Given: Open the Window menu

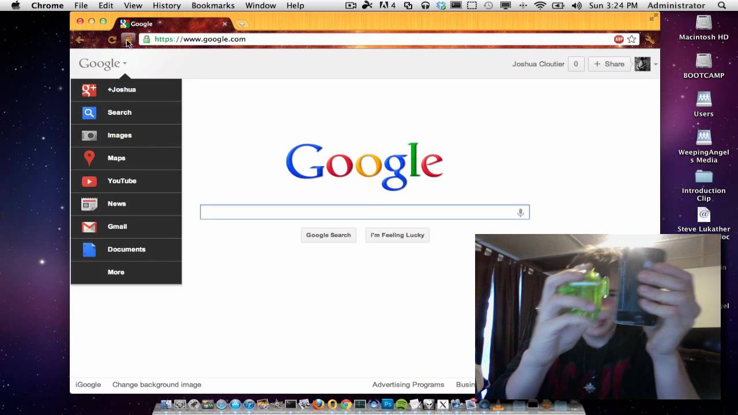Looking at the screenshot, I should (261, 5).
